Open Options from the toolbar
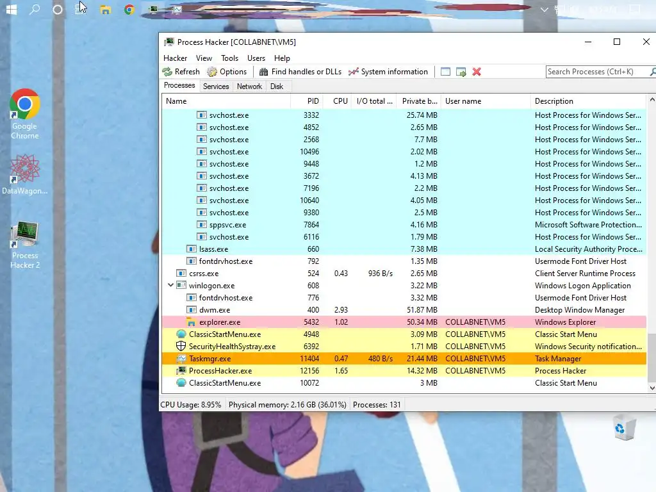Viewport: 656px width, 492px height. tap(227, 72)
